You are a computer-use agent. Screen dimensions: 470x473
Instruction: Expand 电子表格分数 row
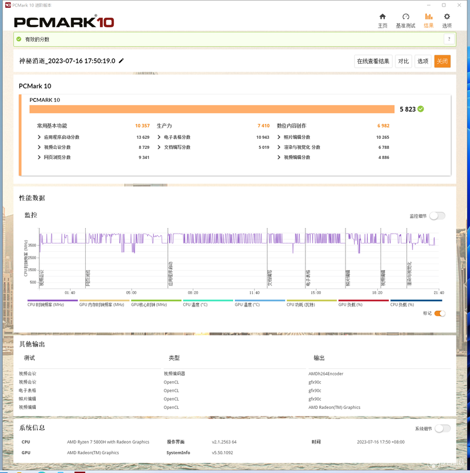(159, 137)
